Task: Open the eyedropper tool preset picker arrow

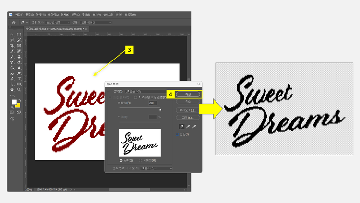Action: [27, 23]
